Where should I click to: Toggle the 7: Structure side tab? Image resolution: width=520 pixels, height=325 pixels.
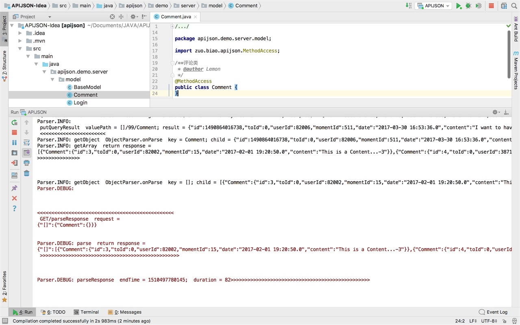(x=4, y=65)
